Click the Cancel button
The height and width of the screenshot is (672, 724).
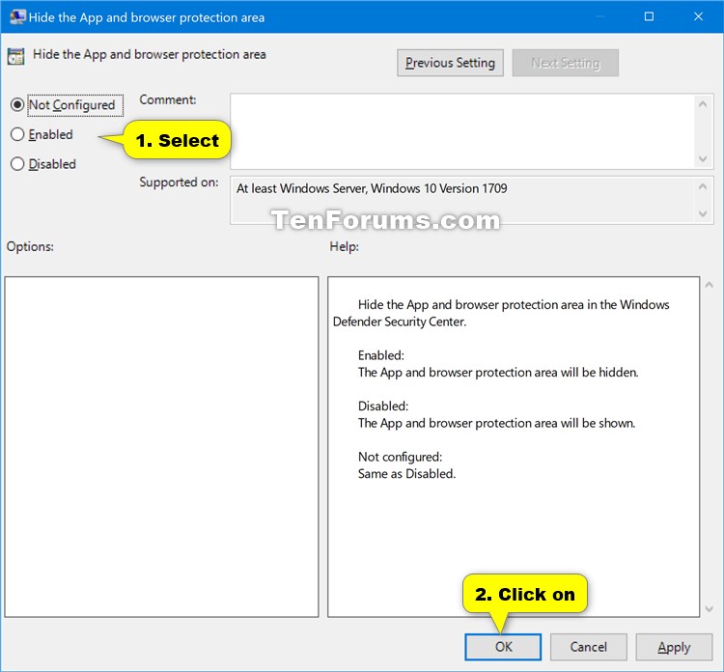pos(588,647)
